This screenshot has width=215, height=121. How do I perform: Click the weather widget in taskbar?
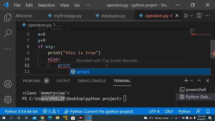(156, 118)
